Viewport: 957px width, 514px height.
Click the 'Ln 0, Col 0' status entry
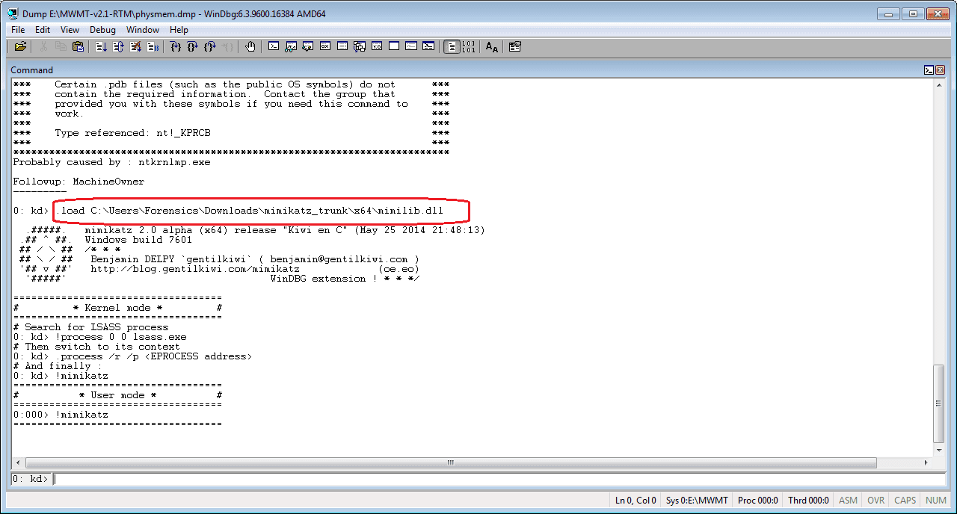(636, 501)
